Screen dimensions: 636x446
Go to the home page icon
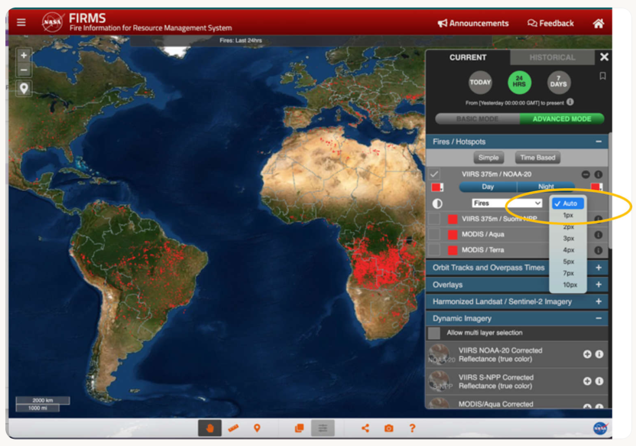[598, 23]
